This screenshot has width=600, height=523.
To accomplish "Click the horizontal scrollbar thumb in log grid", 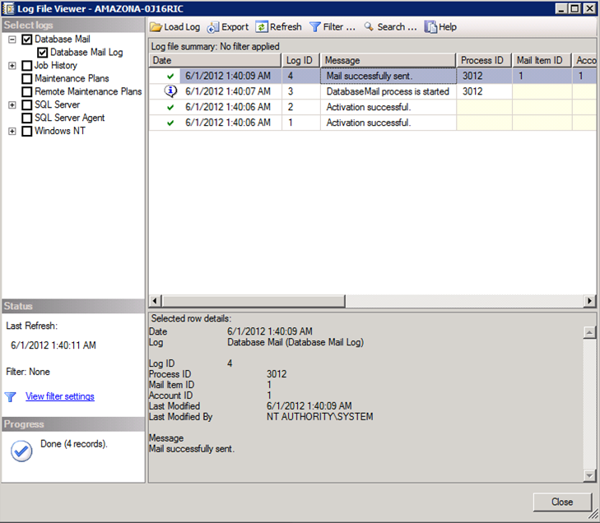I will coord(253,301).
